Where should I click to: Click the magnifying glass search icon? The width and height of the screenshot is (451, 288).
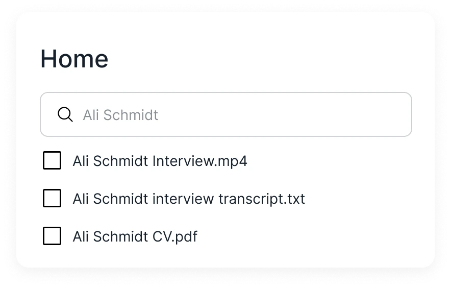(x=65, y=114)
